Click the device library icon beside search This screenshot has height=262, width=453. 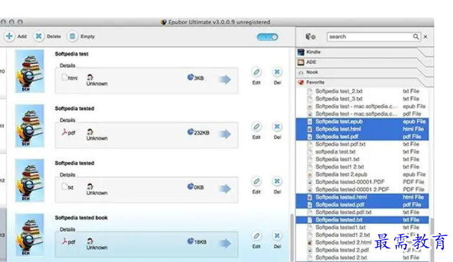click(x=310, y=37)
